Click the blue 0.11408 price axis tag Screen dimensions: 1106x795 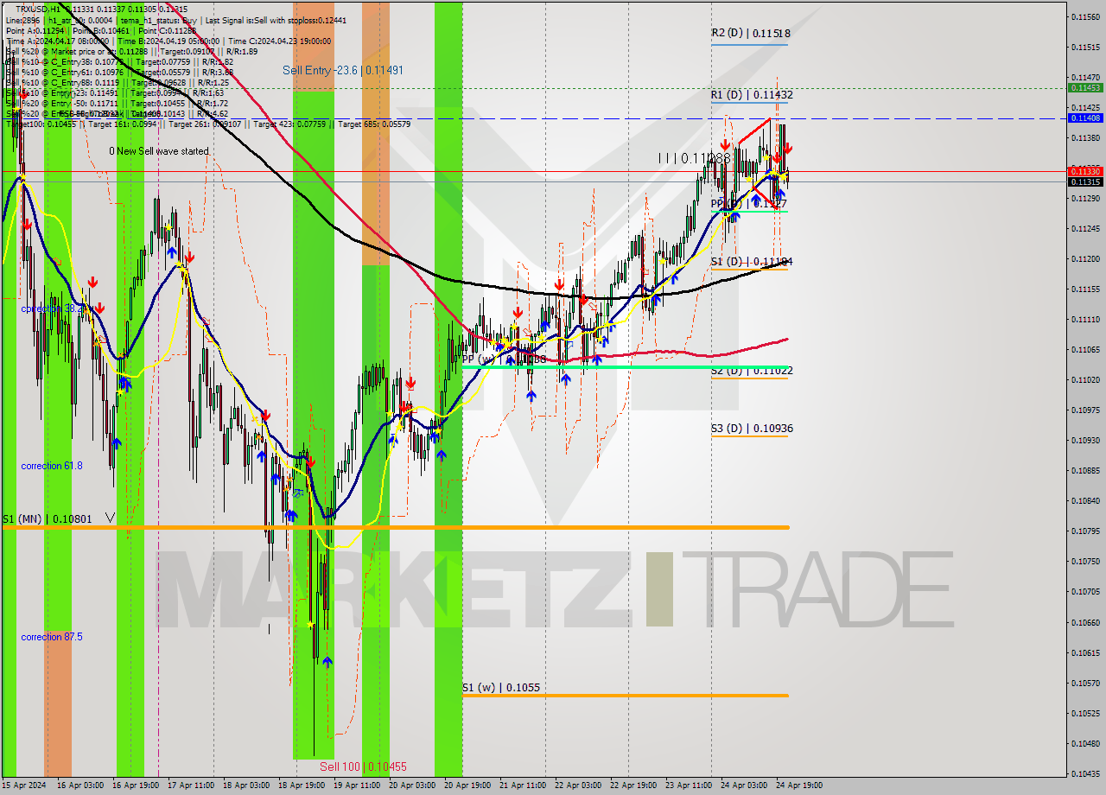click(1085, 118)
